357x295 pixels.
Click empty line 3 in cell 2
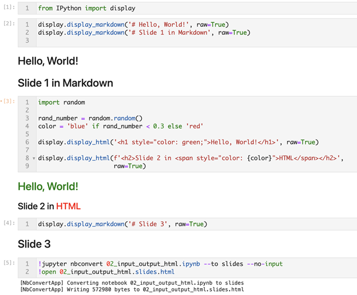click(196, 41)
